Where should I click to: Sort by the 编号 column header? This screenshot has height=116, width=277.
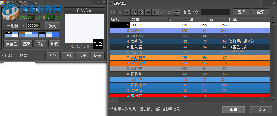[120, 19]
